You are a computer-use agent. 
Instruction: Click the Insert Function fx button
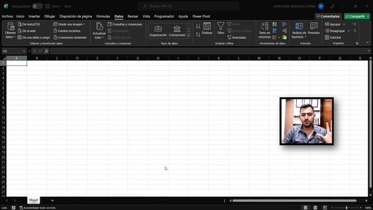point(47,51)
